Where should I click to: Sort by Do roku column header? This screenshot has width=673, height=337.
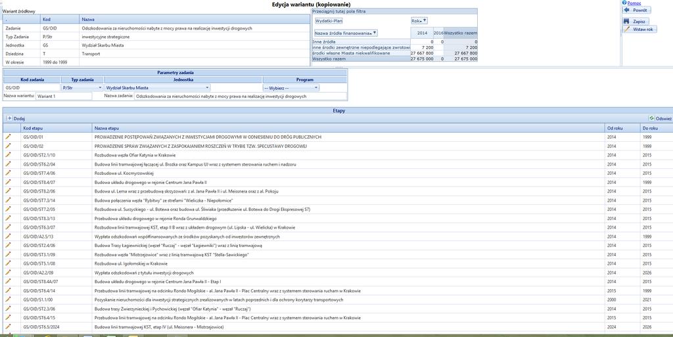pyautogui.click(x=657, y=127)
